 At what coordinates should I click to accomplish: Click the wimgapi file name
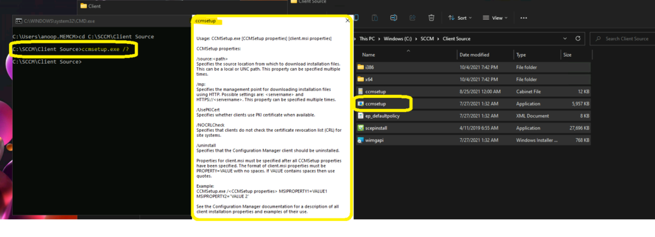(x=374, y=140)
